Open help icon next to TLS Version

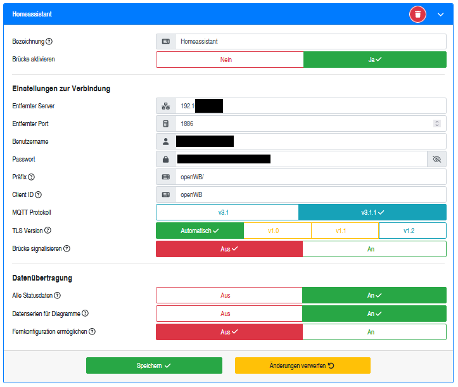pos(48,231)
